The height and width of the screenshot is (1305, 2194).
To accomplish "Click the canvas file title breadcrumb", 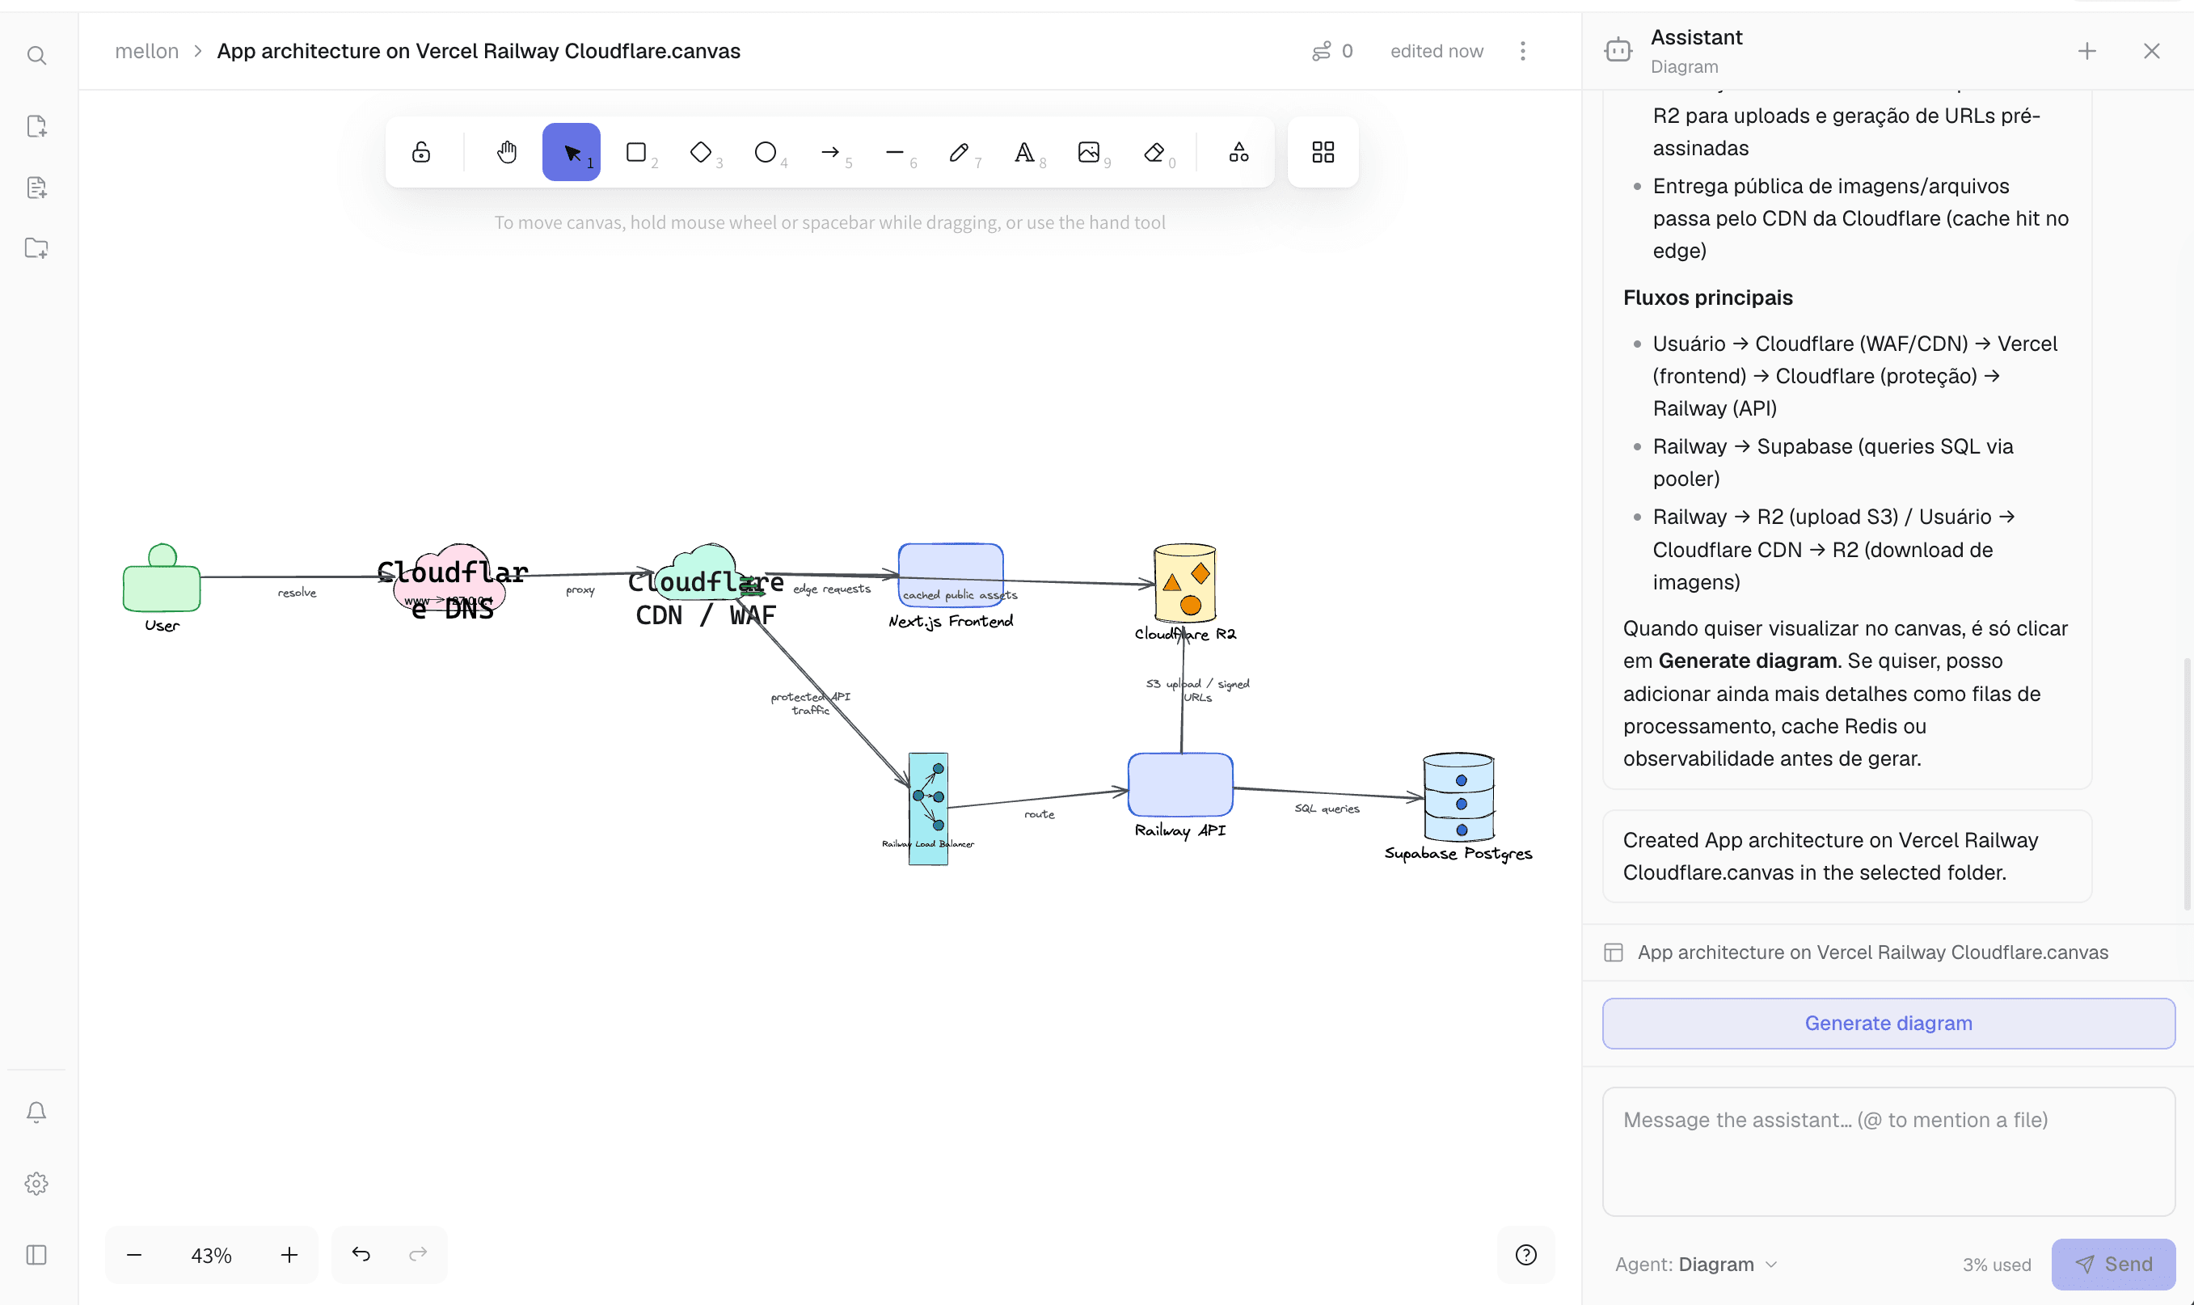I will coord(479,51).
